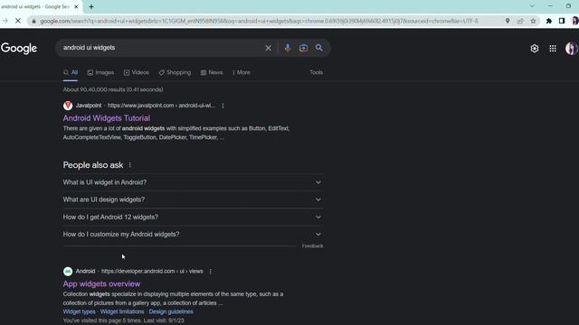Clear the search box with the X icon
Viewport: 579px width, 325px height.
tap(268, 48)
